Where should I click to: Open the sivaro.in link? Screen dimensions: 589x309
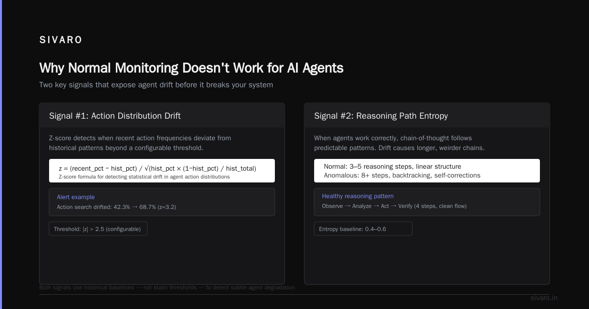[544, 298]
